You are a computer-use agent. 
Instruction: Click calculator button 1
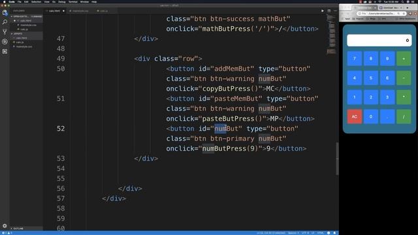(354, 97)
